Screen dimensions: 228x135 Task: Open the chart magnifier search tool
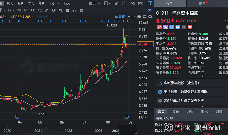point(33,10)
